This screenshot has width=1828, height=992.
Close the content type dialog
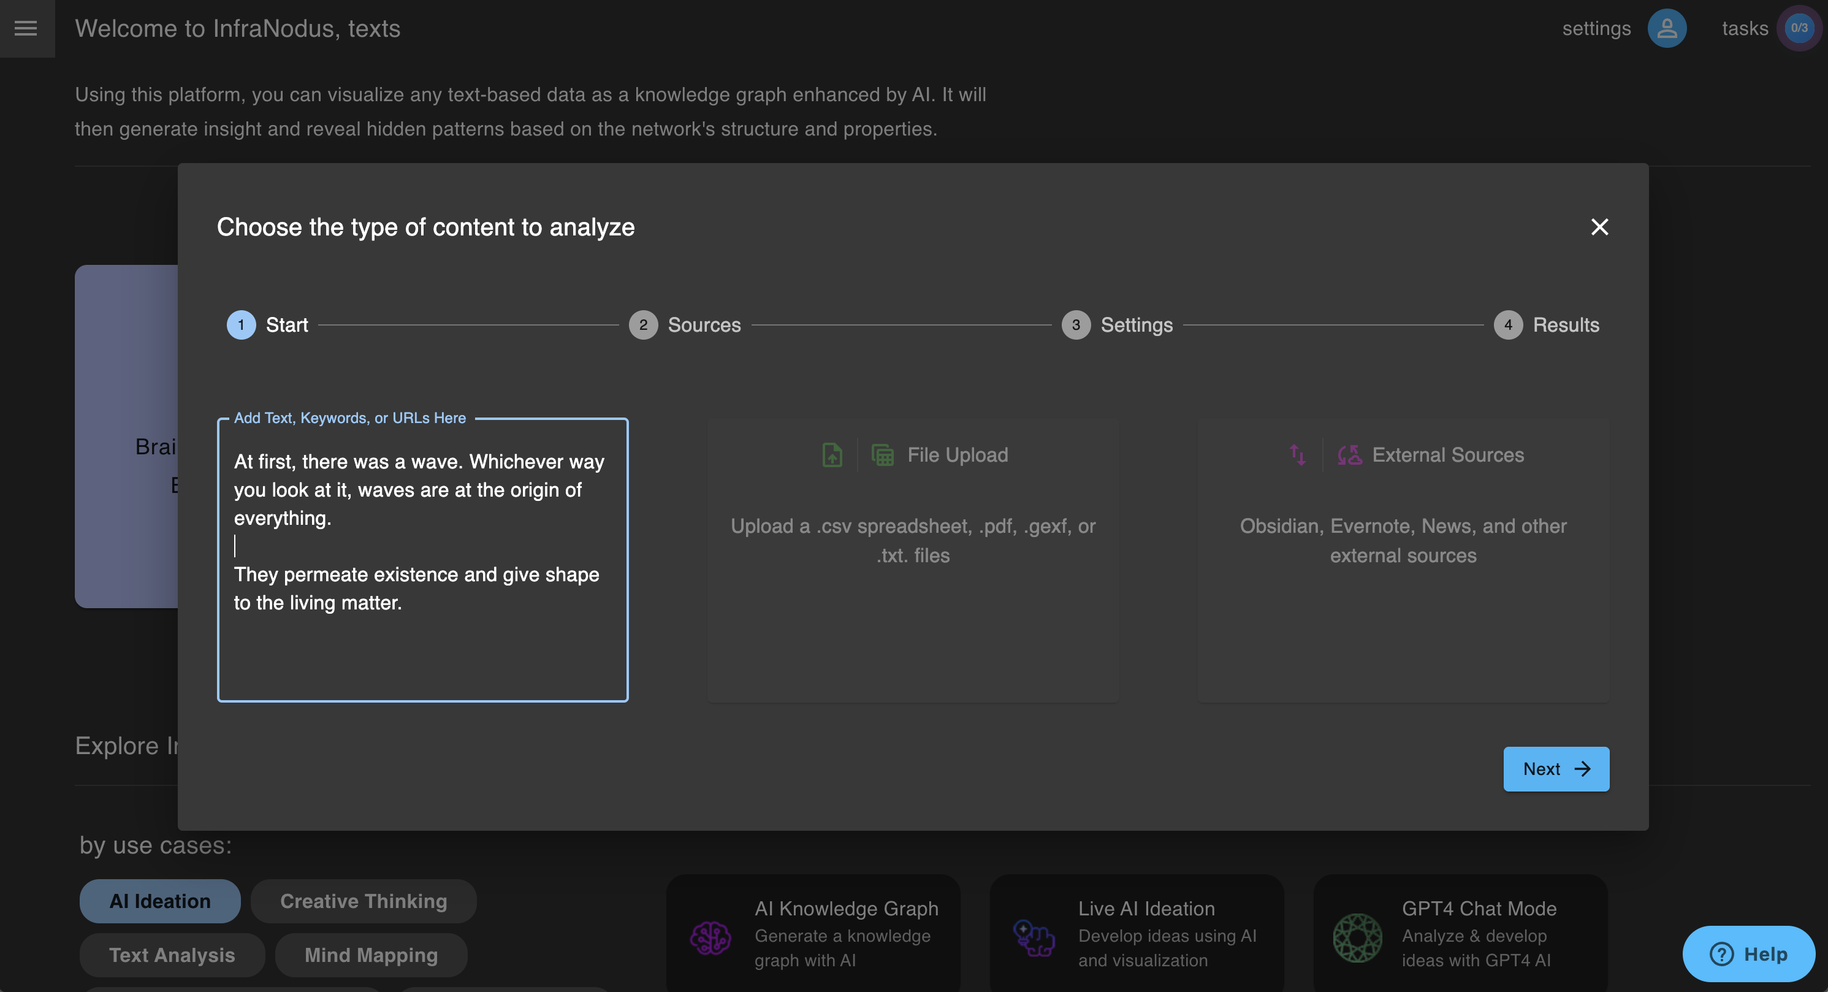1599,227
